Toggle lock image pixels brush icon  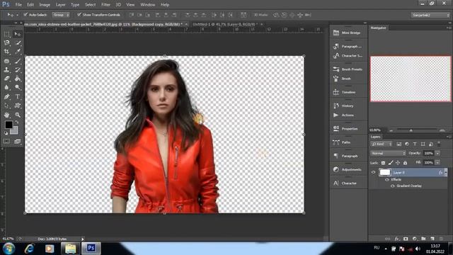pyautogui.click(x=391, y=163)
